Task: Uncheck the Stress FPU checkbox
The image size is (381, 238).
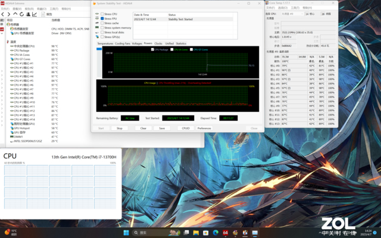Action: tap(102, 18)
